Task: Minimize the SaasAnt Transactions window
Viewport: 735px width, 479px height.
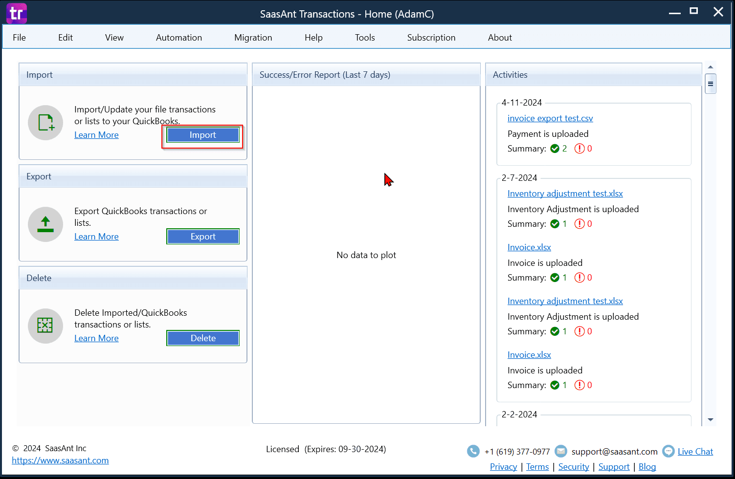Action: (x=675, y=13)
